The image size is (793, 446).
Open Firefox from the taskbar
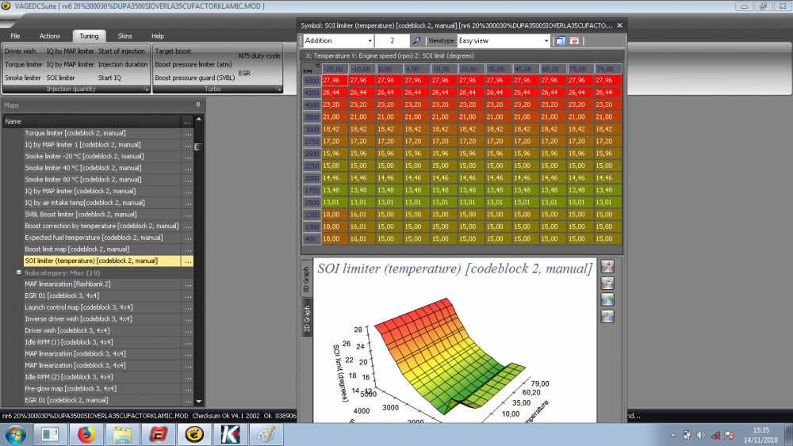pos(86,435)
